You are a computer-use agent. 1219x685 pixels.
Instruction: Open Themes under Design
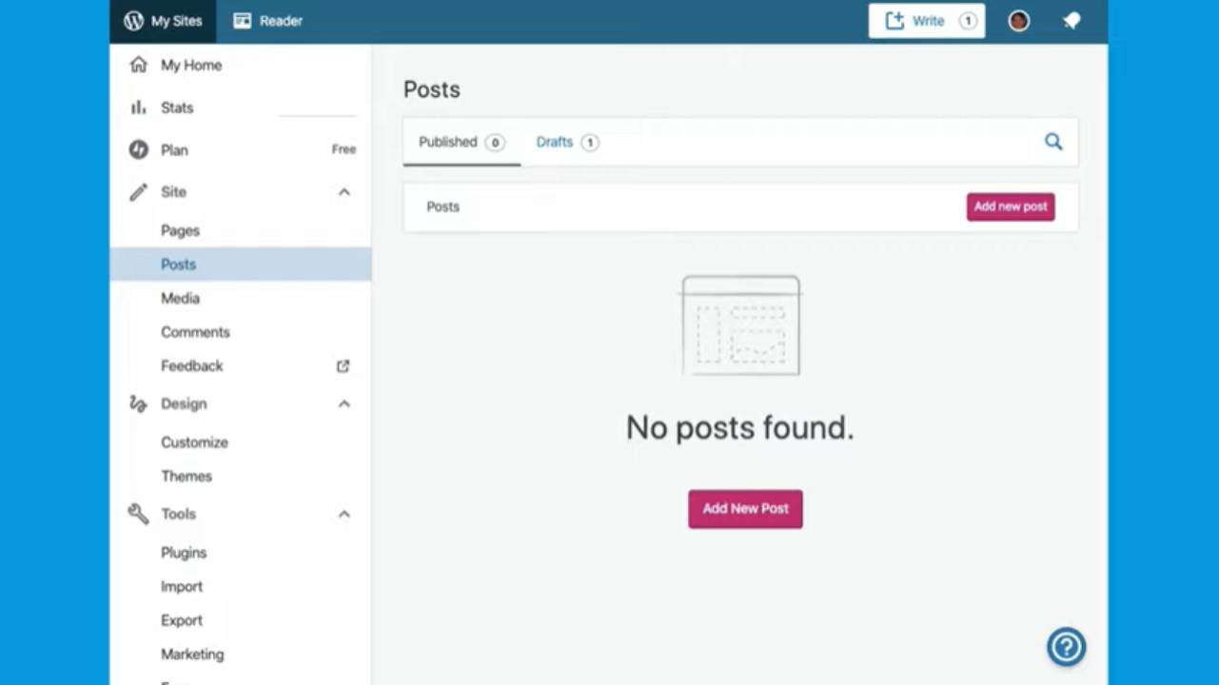pyautogui.click(x=187, y=477)
